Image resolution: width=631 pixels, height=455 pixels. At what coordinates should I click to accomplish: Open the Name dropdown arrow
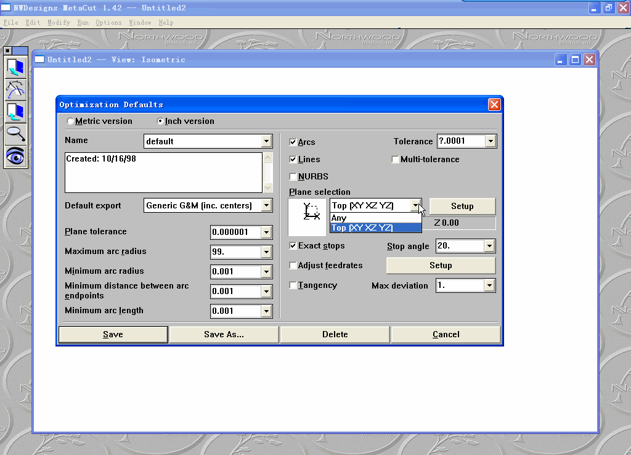point(266,141)
